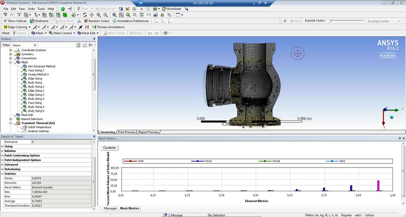406x217 pixels.
Task: Click the green checkmark icon in top toolbar
Action: [63, 9]
